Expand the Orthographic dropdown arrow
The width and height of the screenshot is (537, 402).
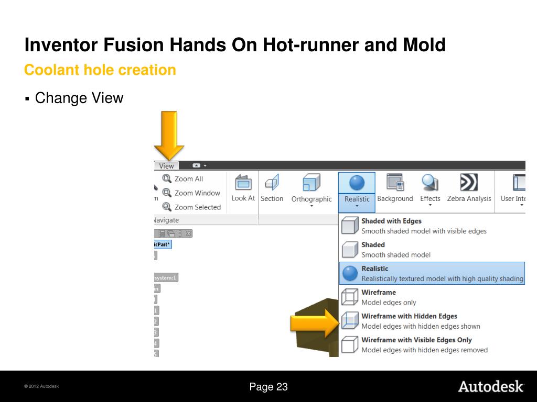tap(312, 206)
